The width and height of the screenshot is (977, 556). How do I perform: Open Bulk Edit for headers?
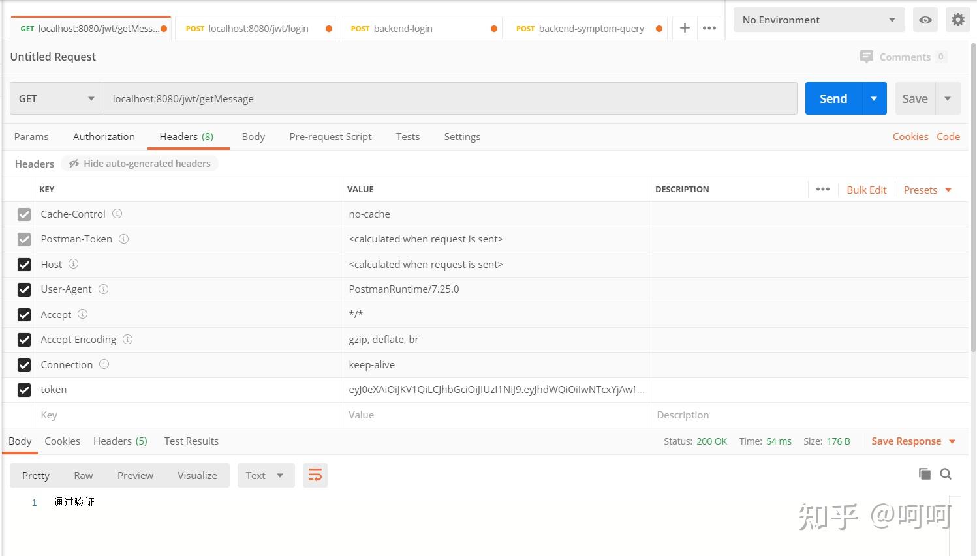[x=866, y=189]
